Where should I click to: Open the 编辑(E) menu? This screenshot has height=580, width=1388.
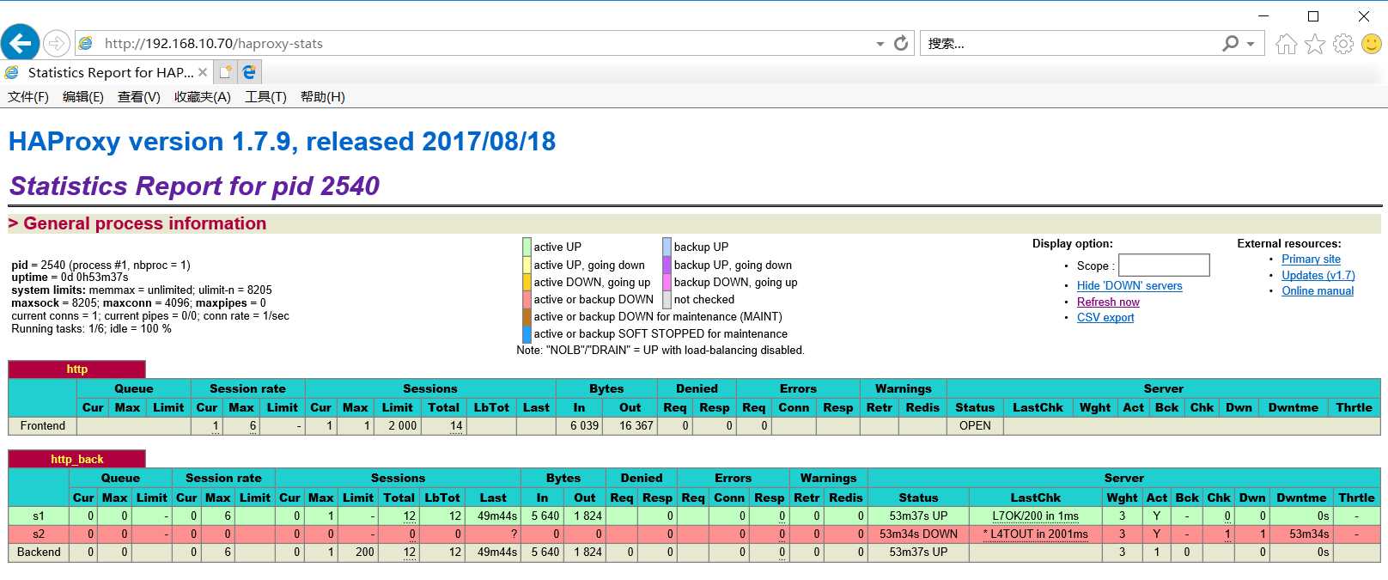[x=83, y=96]
